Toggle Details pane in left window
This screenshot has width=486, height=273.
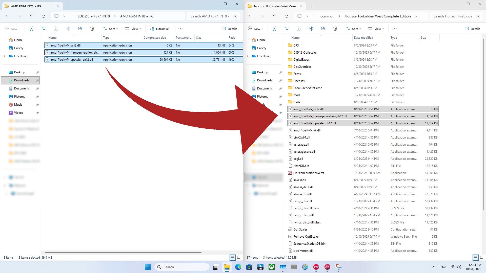click(x=229, y=29)
